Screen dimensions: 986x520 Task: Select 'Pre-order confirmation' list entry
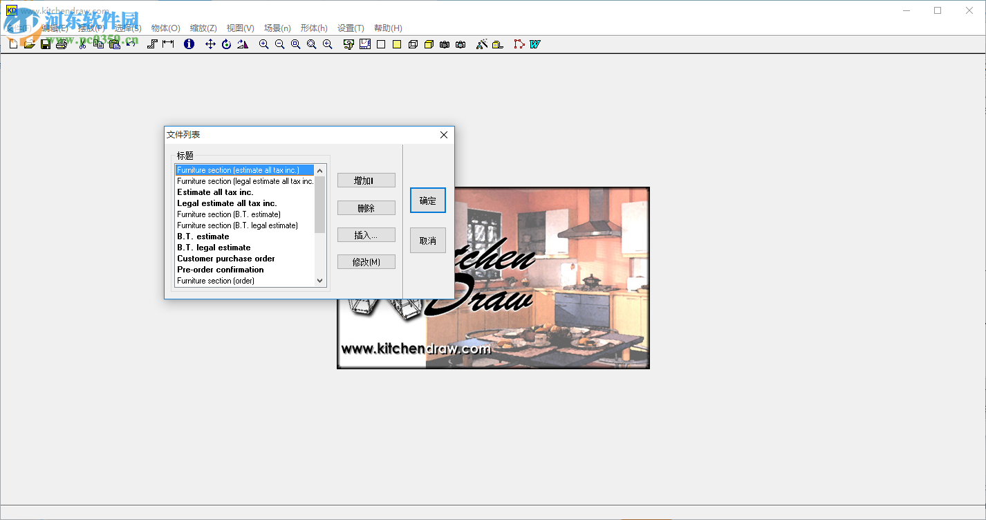click(245, 270)
